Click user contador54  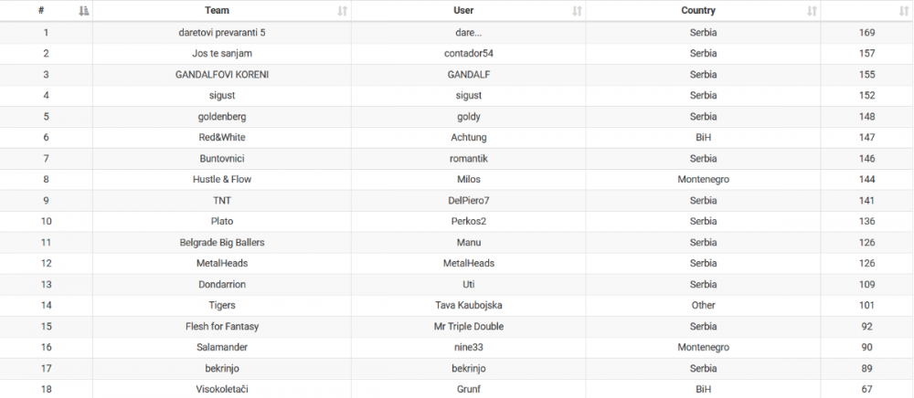click(468, 54)
